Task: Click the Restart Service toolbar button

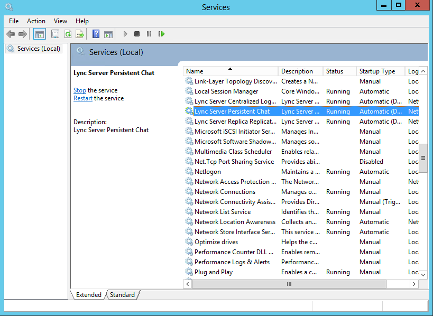Action: [x=162, y=34]
